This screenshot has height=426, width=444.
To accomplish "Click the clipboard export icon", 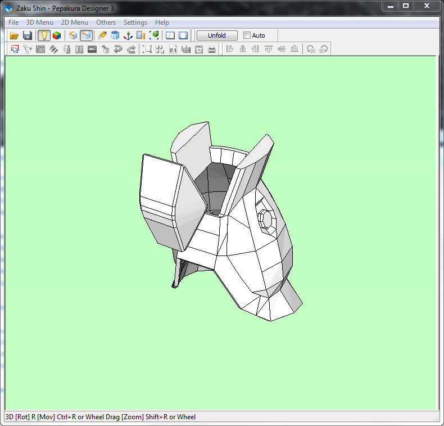I will tap(199, 49).
